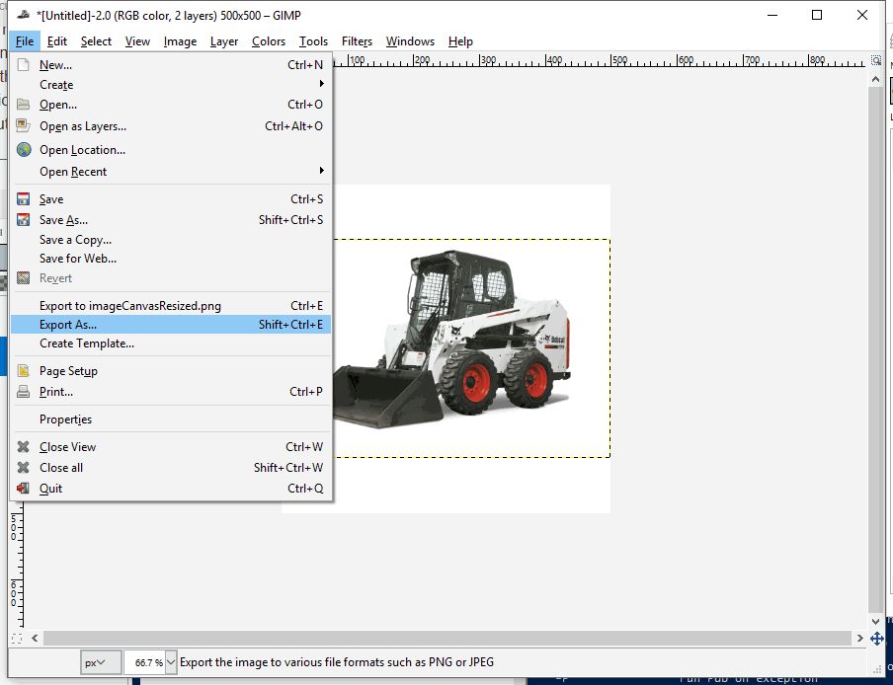Click the Print printer icon
893x685 pixels.
click(24, 392)
